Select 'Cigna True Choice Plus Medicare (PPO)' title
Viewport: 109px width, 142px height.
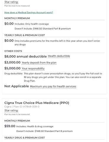tap(37, 103)
